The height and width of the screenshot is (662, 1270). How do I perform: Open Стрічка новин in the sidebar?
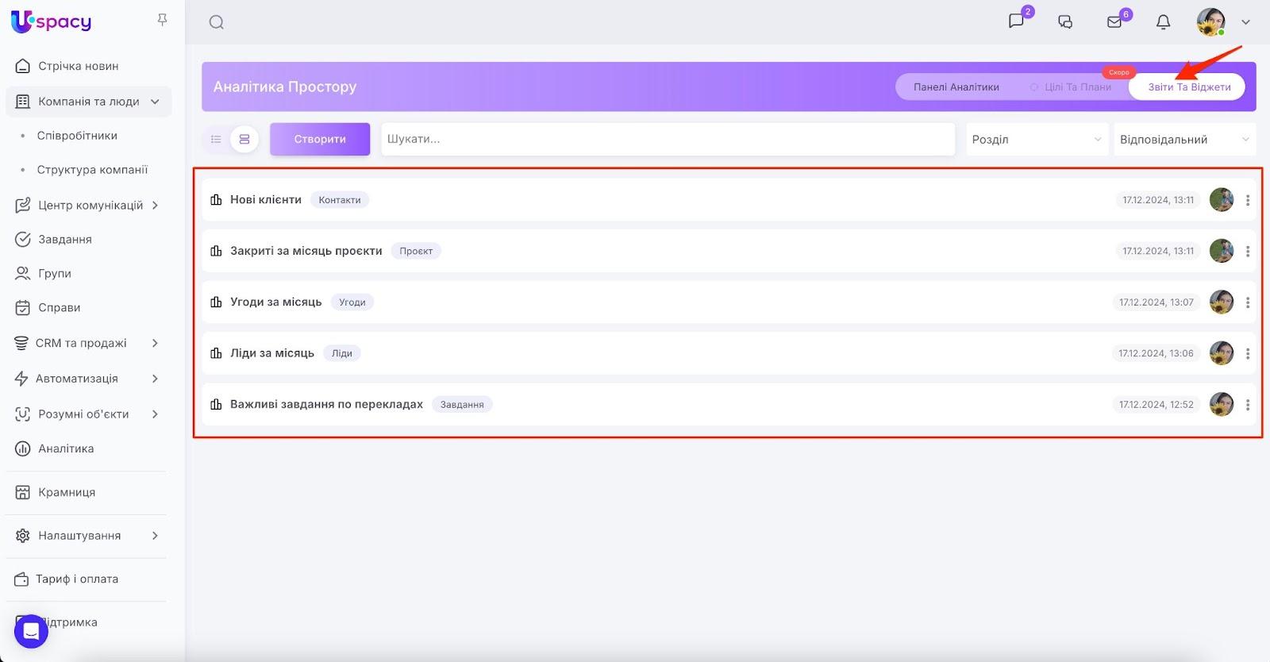pyautogui.click(x=79, y=66)
